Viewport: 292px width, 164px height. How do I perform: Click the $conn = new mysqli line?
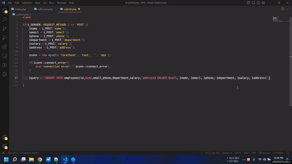click(70, 55)
